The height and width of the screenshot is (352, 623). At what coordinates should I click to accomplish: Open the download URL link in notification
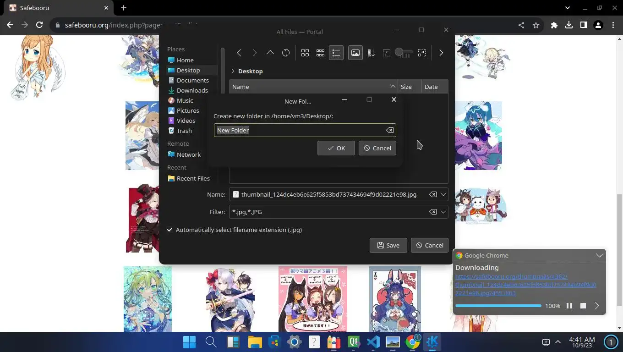coord(525,285)
